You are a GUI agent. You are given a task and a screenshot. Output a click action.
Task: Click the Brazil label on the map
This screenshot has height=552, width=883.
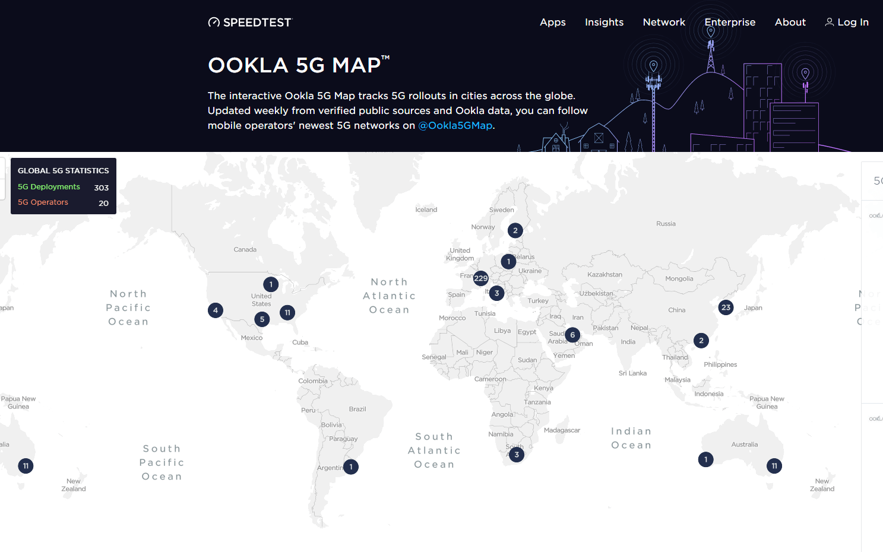pos(357,409)
